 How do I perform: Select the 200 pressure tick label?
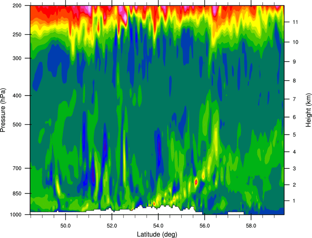[x=17, y=5]
